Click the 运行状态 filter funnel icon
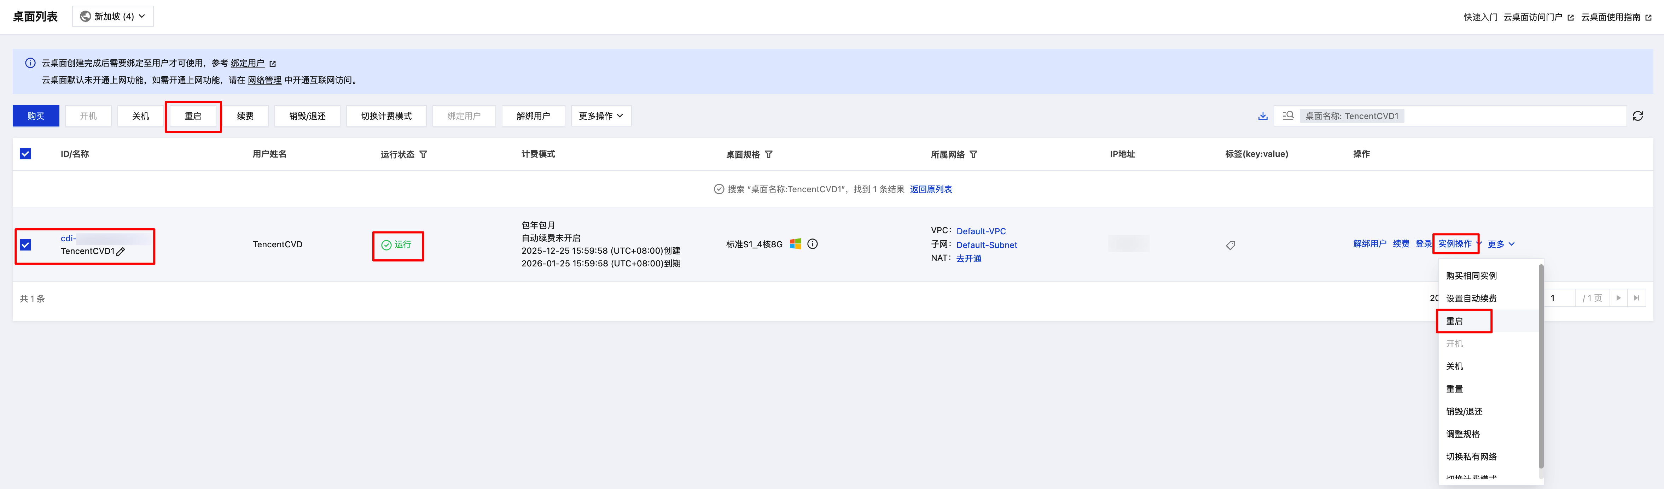 (423, 155)
